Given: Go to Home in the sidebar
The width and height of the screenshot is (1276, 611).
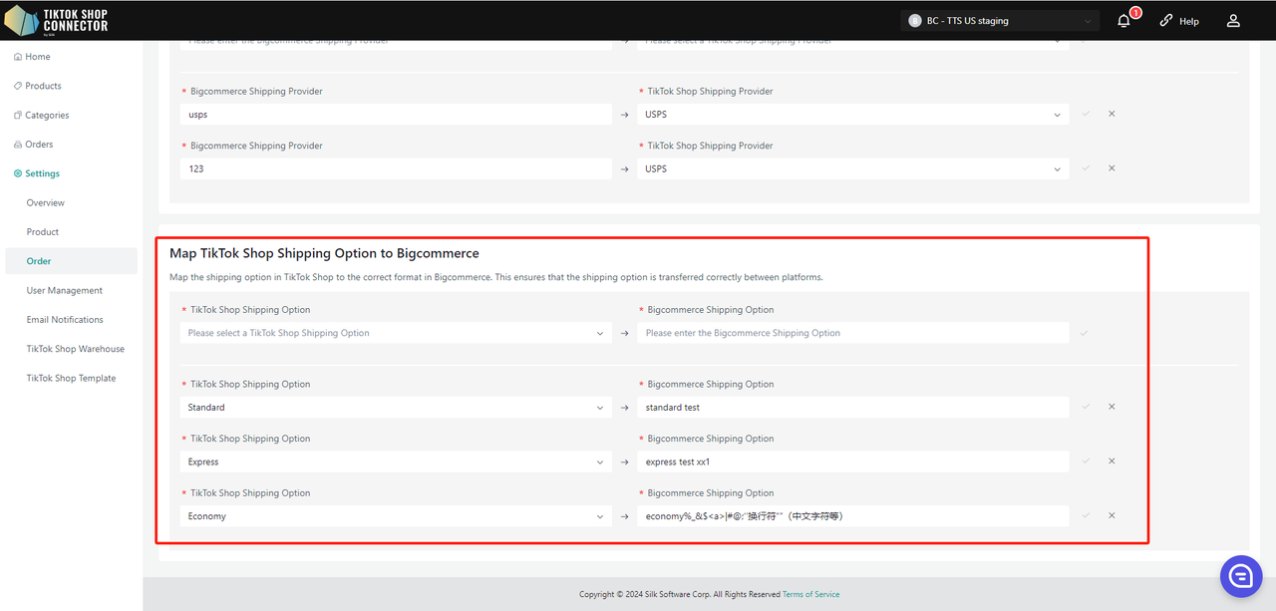Looking at the screenshot, I should pyautogui.click(x=32, y=57).
